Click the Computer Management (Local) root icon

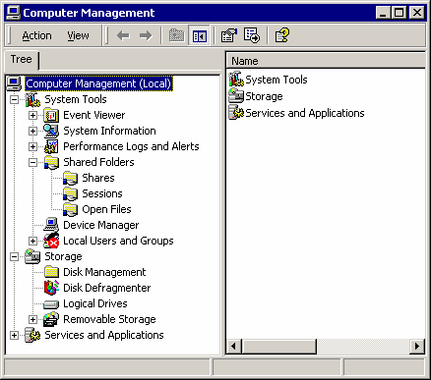[x=14, y=83]
